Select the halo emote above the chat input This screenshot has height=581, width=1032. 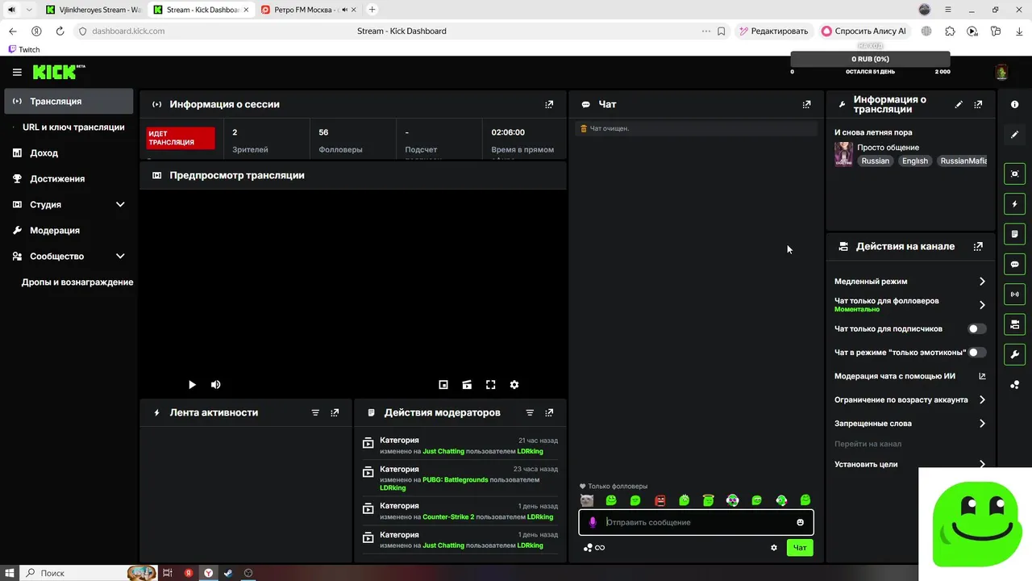(x=708, y=501)
